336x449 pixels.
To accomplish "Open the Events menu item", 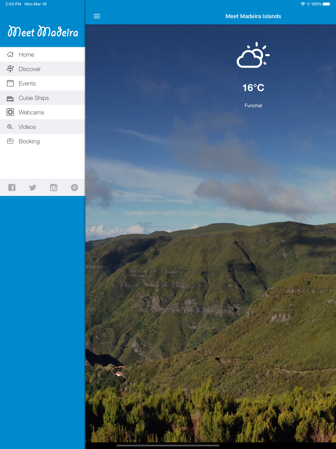I will [42, 83].
